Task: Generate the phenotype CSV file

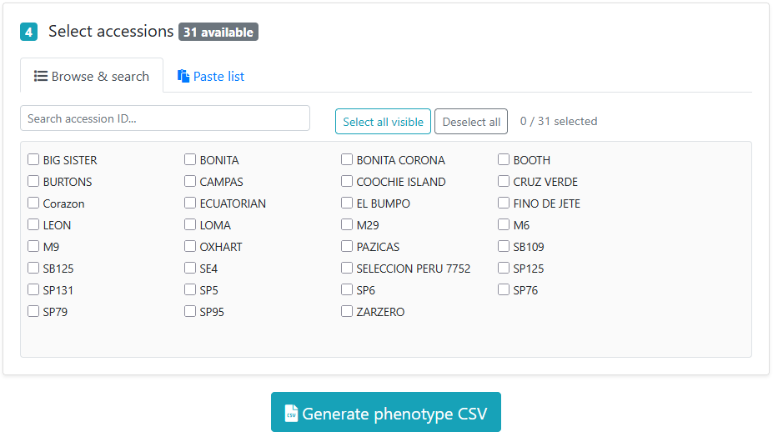Action: point(385,412)
